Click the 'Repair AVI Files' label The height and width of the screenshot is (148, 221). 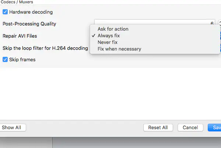[x=20, y=36]
